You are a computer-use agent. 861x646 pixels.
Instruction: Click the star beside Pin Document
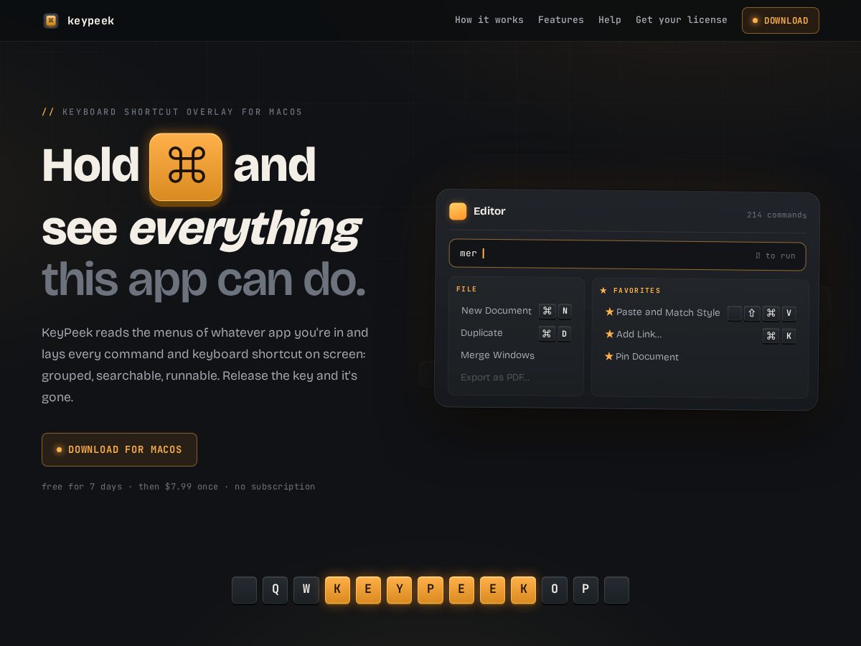(609, 357)
